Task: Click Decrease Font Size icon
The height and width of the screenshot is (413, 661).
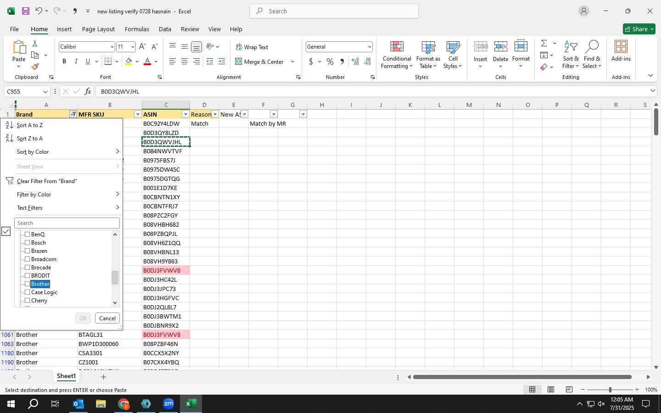Action: tap(154, 47)
